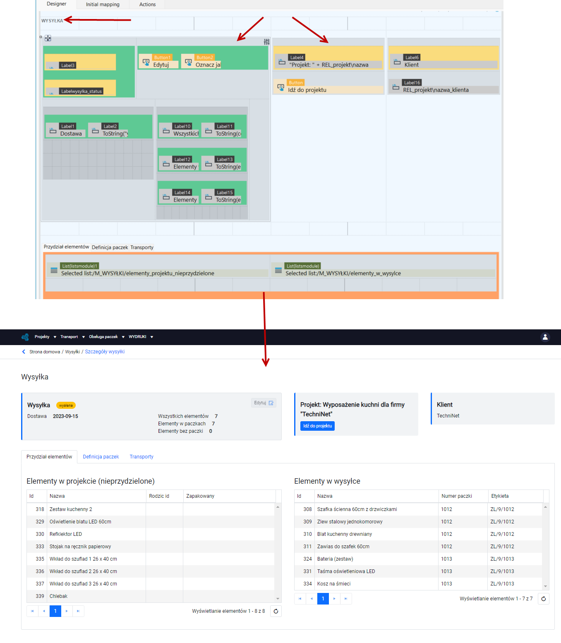The width and height of the screenshot is (561, 643).
Task: Open the user profile icon
Action: [545, 337]
